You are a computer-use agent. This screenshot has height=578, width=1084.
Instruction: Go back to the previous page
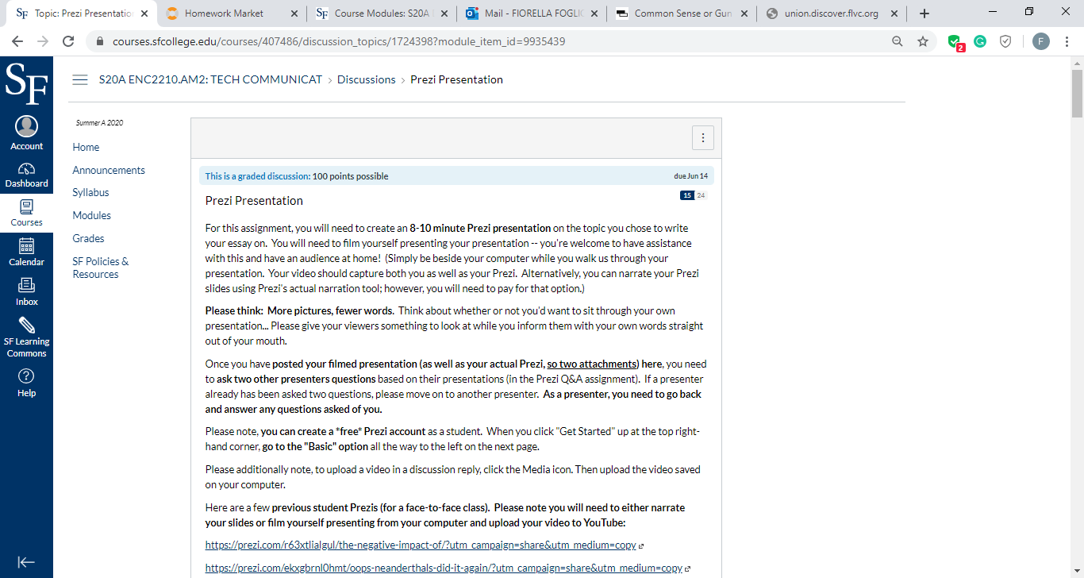[x=17, y=41]
